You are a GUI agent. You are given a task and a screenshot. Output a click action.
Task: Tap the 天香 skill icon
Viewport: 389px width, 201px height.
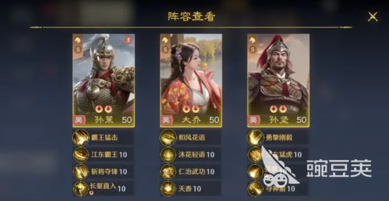[168, 189]
